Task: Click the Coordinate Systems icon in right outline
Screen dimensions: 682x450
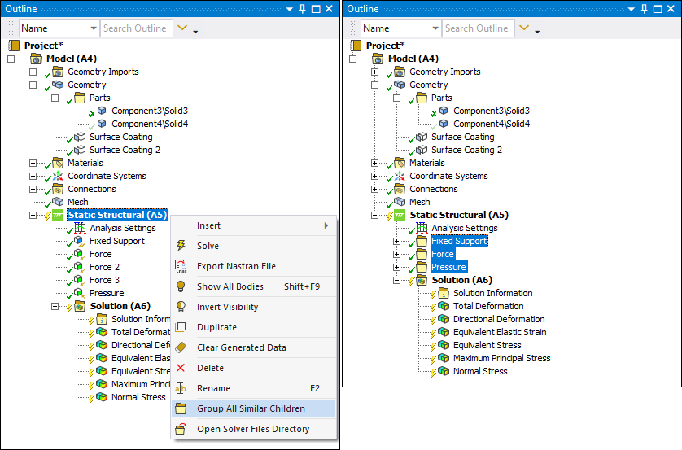Action: coord(400,176)
